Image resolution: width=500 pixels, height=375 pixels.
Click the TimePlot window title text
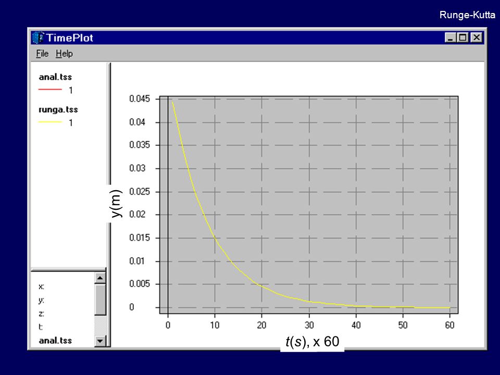point(69,37)
